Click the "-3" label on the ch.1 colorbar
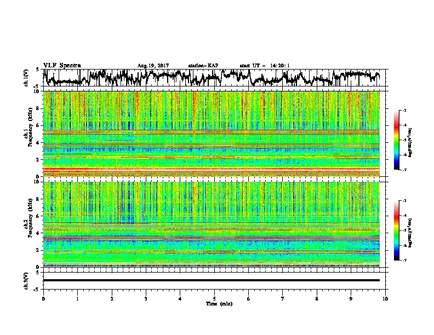 (x=404, y=110)
